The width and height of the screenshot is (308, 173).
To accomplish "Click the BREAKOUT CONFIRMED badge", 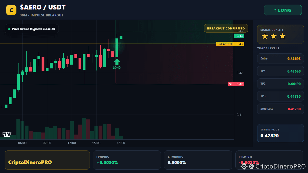I will click(226, 28).
